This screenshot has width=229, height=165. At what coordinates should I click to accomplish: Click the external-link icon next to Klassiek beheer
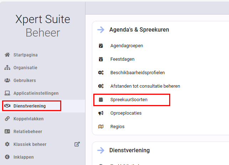coord(77,144)
